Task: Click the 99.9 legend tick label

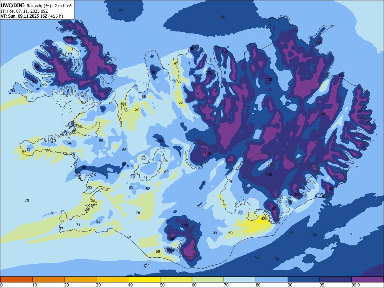Action: (x=356, y=285)
